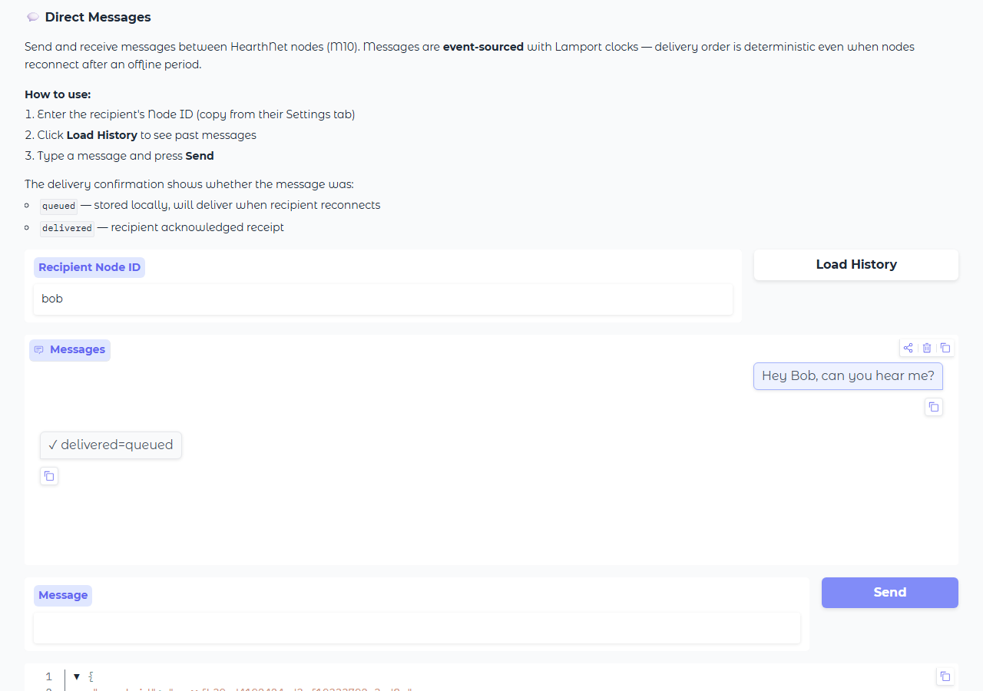
Task: Click the 'Recipient Node ID' label
Action: click(89, 267)
